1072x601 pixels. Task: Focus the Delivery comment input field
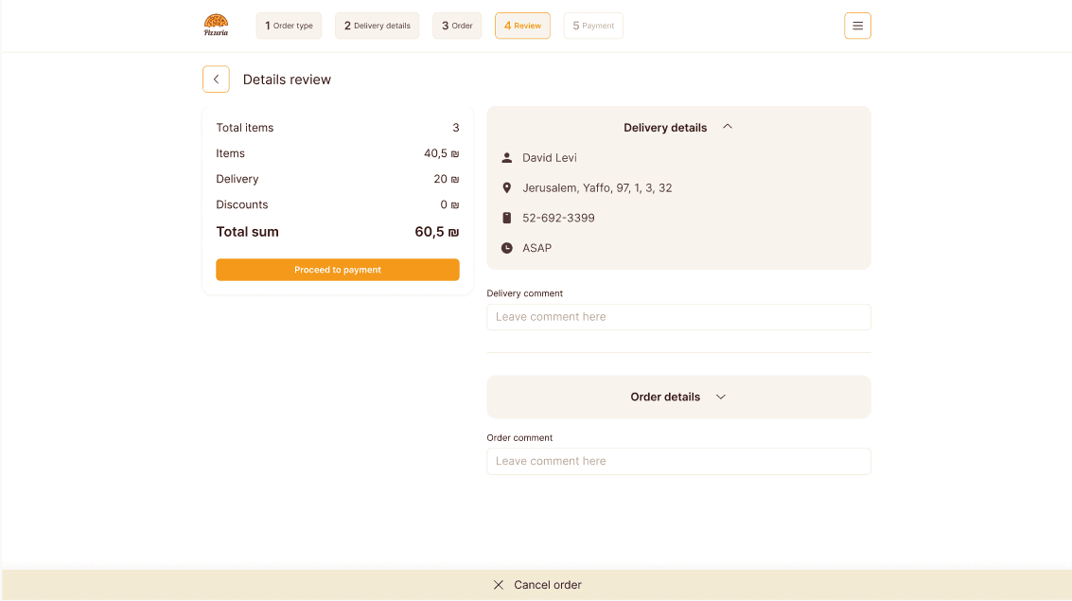tap(679, 317)
